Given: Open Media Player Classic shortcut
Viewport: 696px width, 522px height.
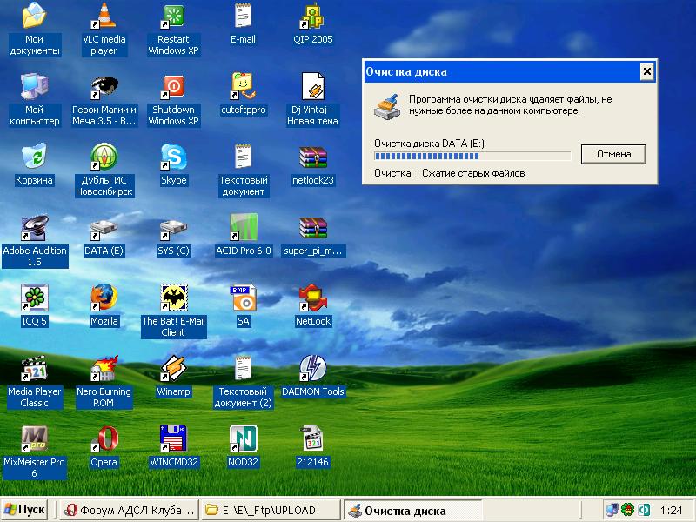Looking at the screenshot, I should pyautogui.click(x=34, y=368).
